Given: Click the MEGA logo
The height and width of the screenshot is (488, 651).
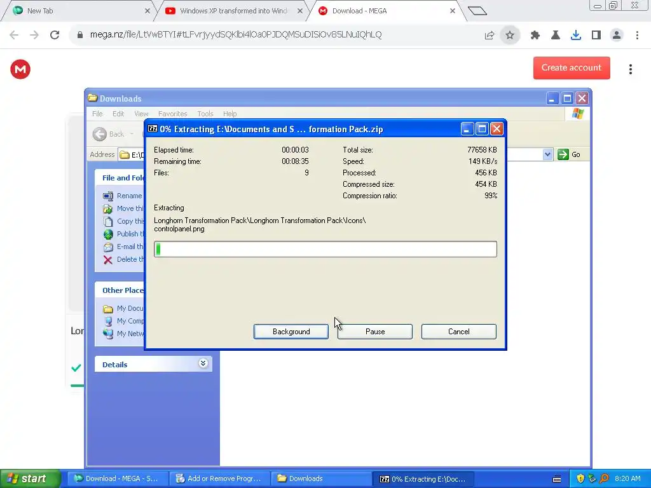Looking at the screenshot, I should pyautogui.click(x=20, y=69).
